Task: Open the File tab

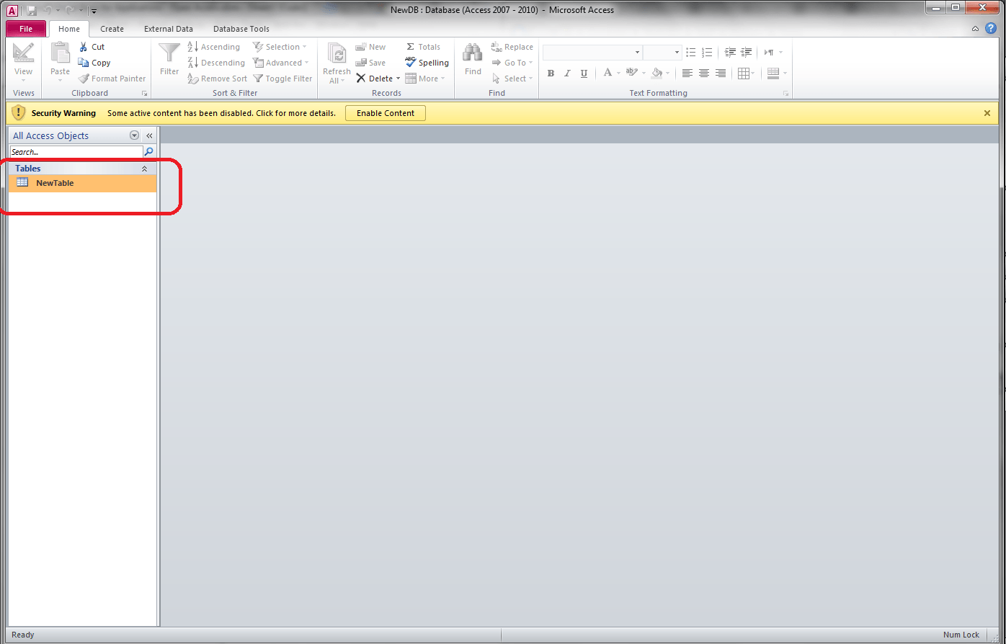Action: tap(26, 29)
